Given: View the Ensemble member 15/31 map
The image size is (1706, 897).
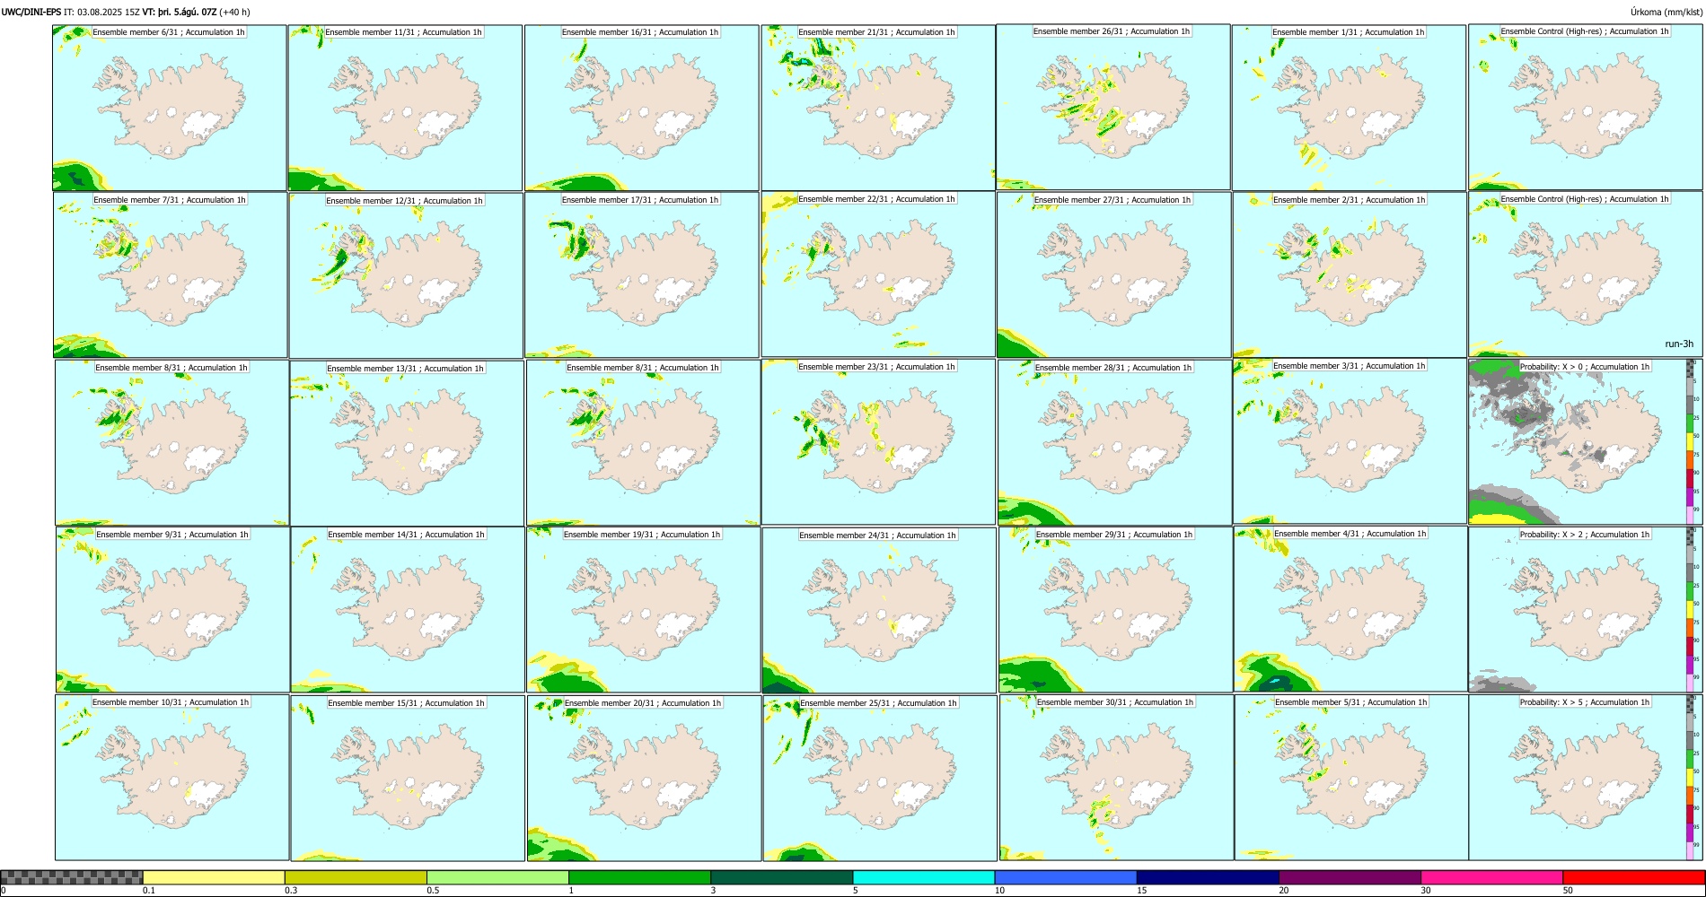Looking at the screenshot, I should tap(408, 778).
